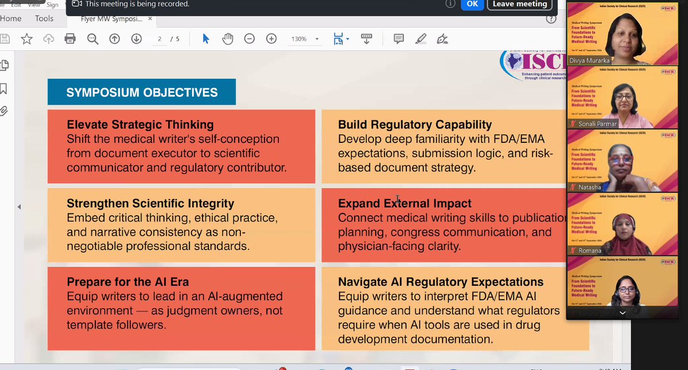Image resolution: width=688 pixels, height=370 pixels.
Task: Zoom in with the plus circle
Action: coord(271,39)
